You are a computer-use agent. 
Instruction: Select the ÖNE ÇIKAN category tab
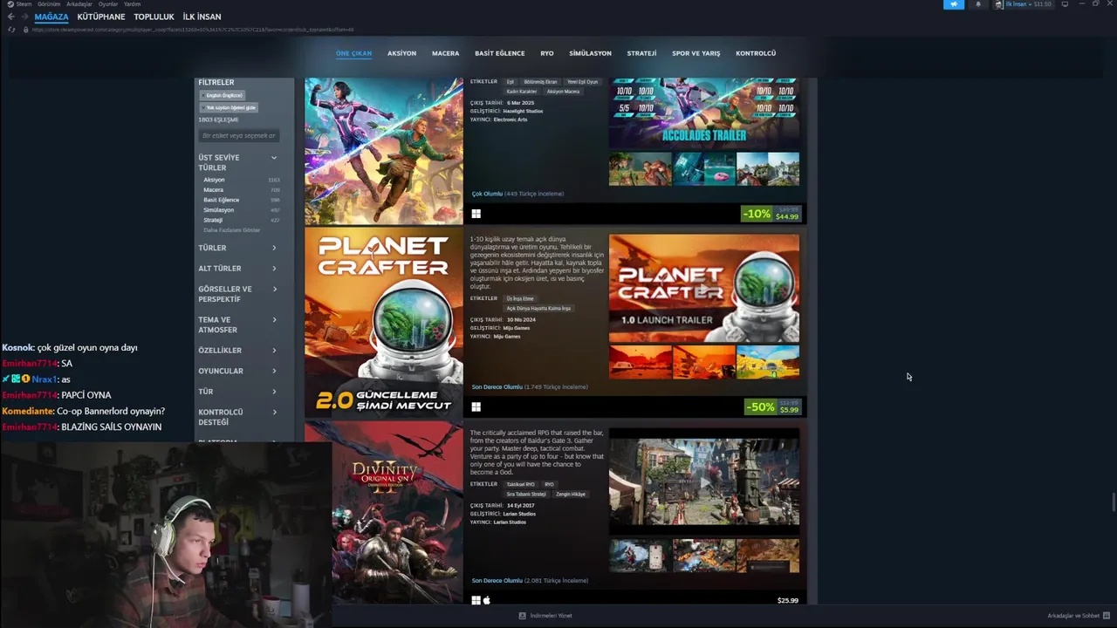[x=353, y=53]
